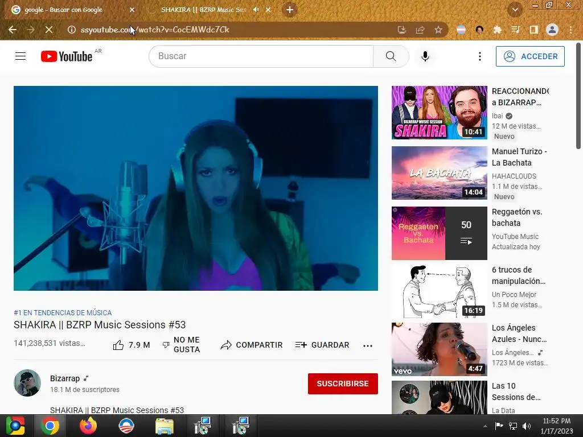Stop loading the page
The width and height of the screenshot is (583, 437).
tap(49, 30)
